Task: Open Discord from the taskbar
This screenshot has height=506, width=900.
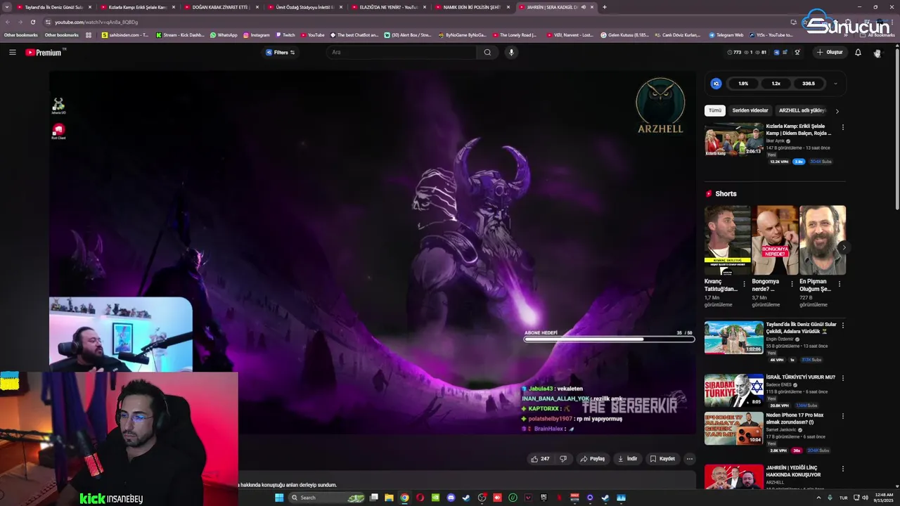Action: (451, 498)
